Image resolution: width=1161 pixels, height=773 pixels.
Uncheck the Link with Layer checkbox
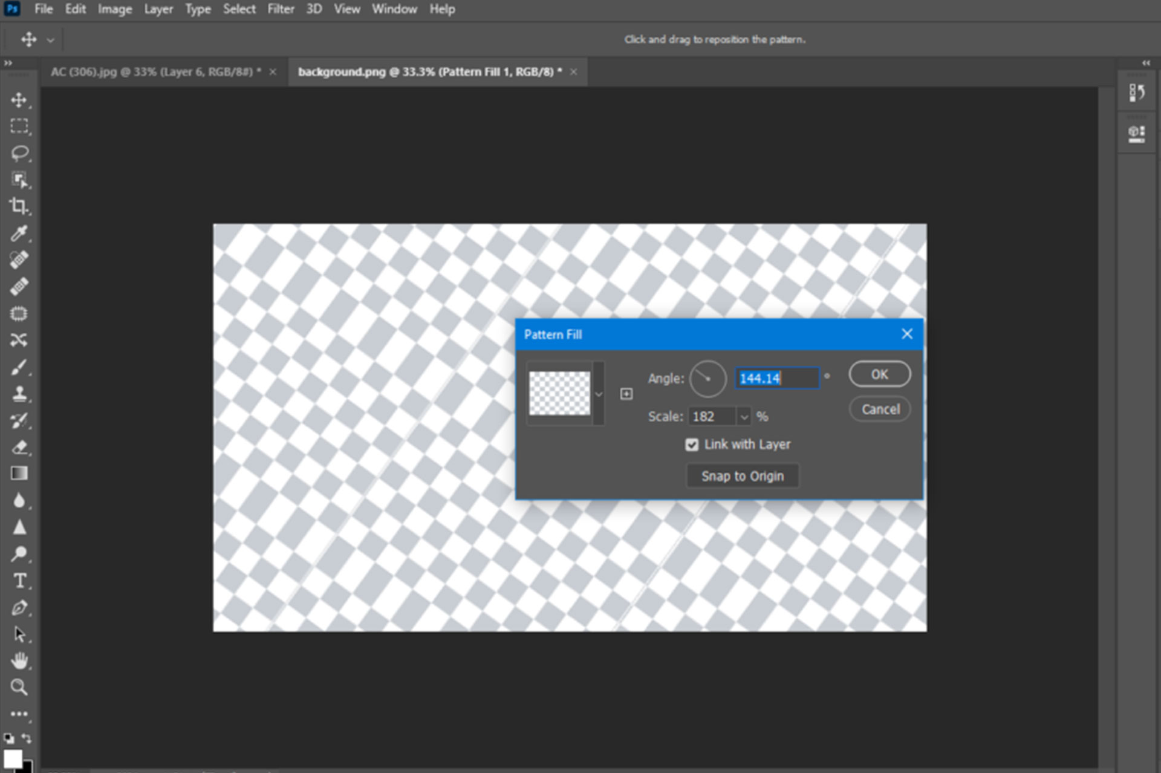(x=692, y=445)
